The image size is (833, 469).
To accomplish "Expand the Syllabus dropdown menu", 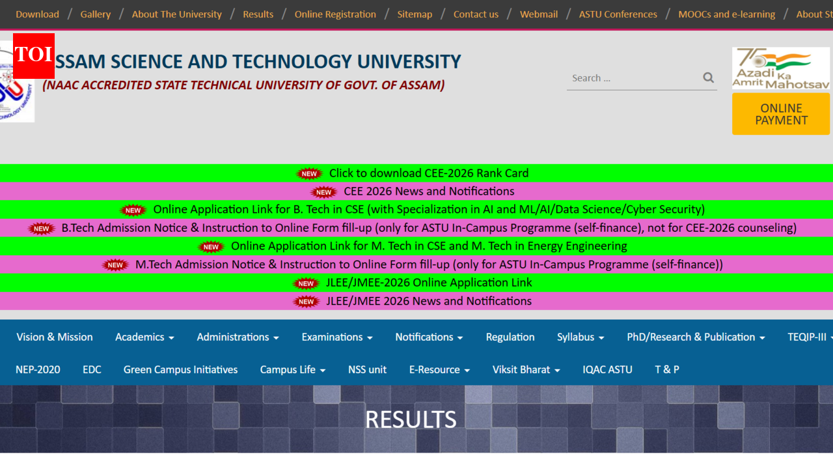I will (x=580, y=337).
